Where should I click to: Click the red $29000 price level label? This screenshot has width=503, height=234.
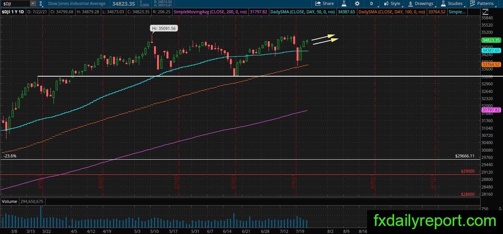(x=468, y=171)
